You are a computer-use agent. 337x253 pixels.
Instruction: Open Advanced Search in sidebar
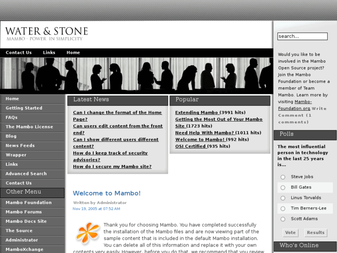[32, 174]
